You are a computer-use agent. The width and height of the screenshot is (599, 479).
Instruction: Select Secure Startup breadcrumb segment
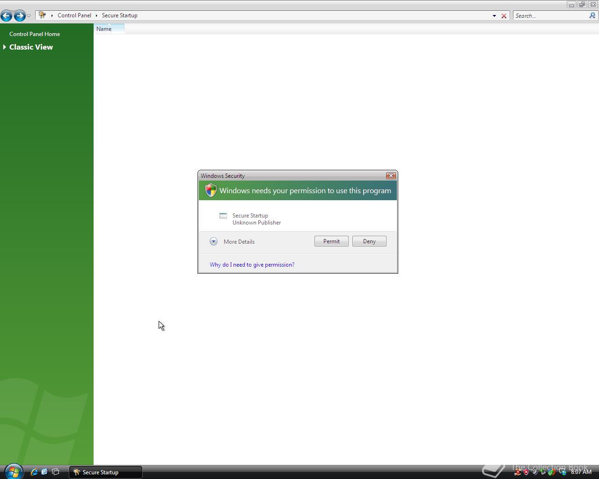[x=120, y=15]
